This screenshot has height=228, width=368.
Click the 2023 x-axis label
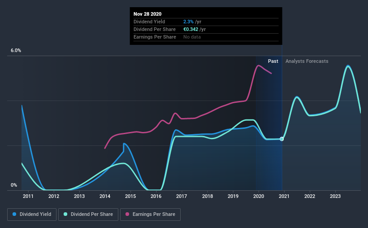point(335,196)
